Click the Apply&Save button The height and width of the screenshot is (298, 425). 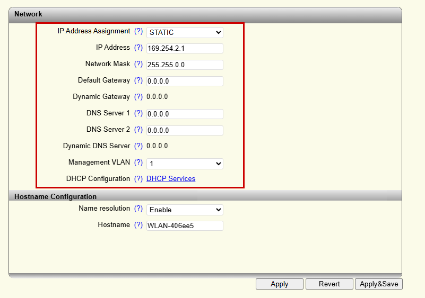[x=379, y=284]
